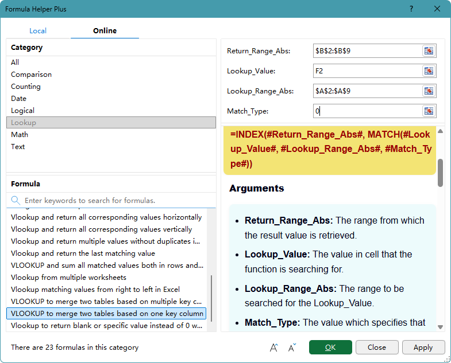Select 'VLOOKUP to merge two tables based on one key column'

pyautogui.click(x=106, y=314)
